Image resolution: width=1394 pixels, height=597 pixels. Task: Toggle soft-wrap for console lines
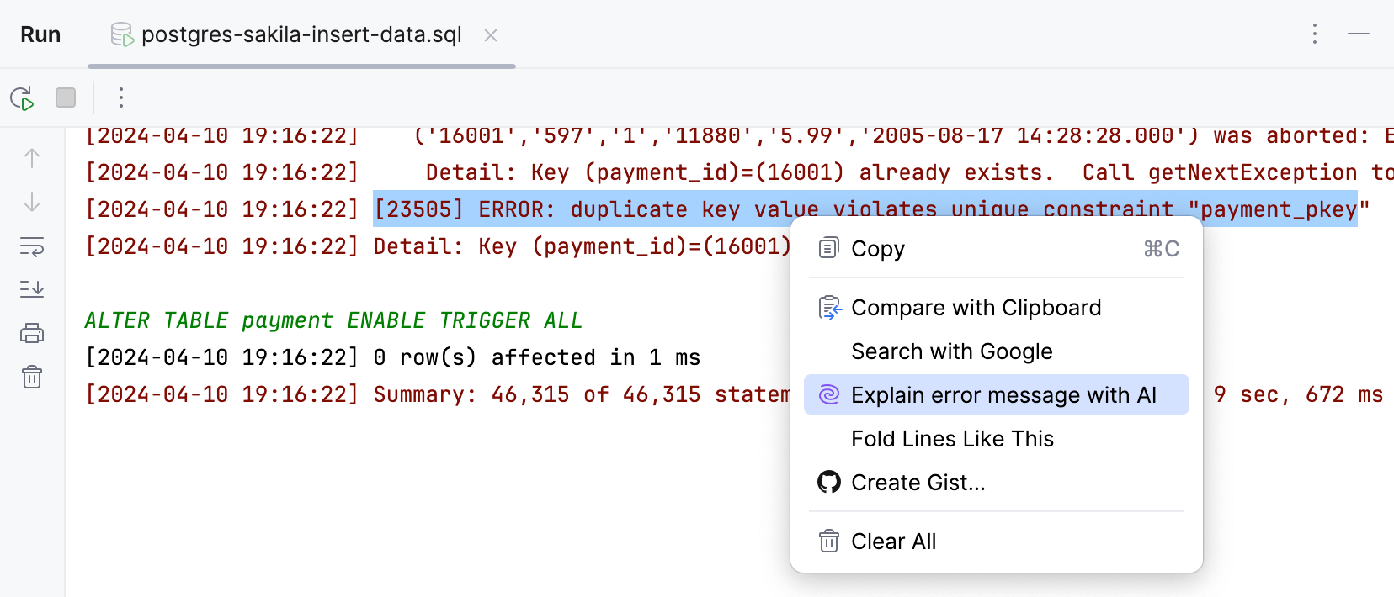[31, 246]
